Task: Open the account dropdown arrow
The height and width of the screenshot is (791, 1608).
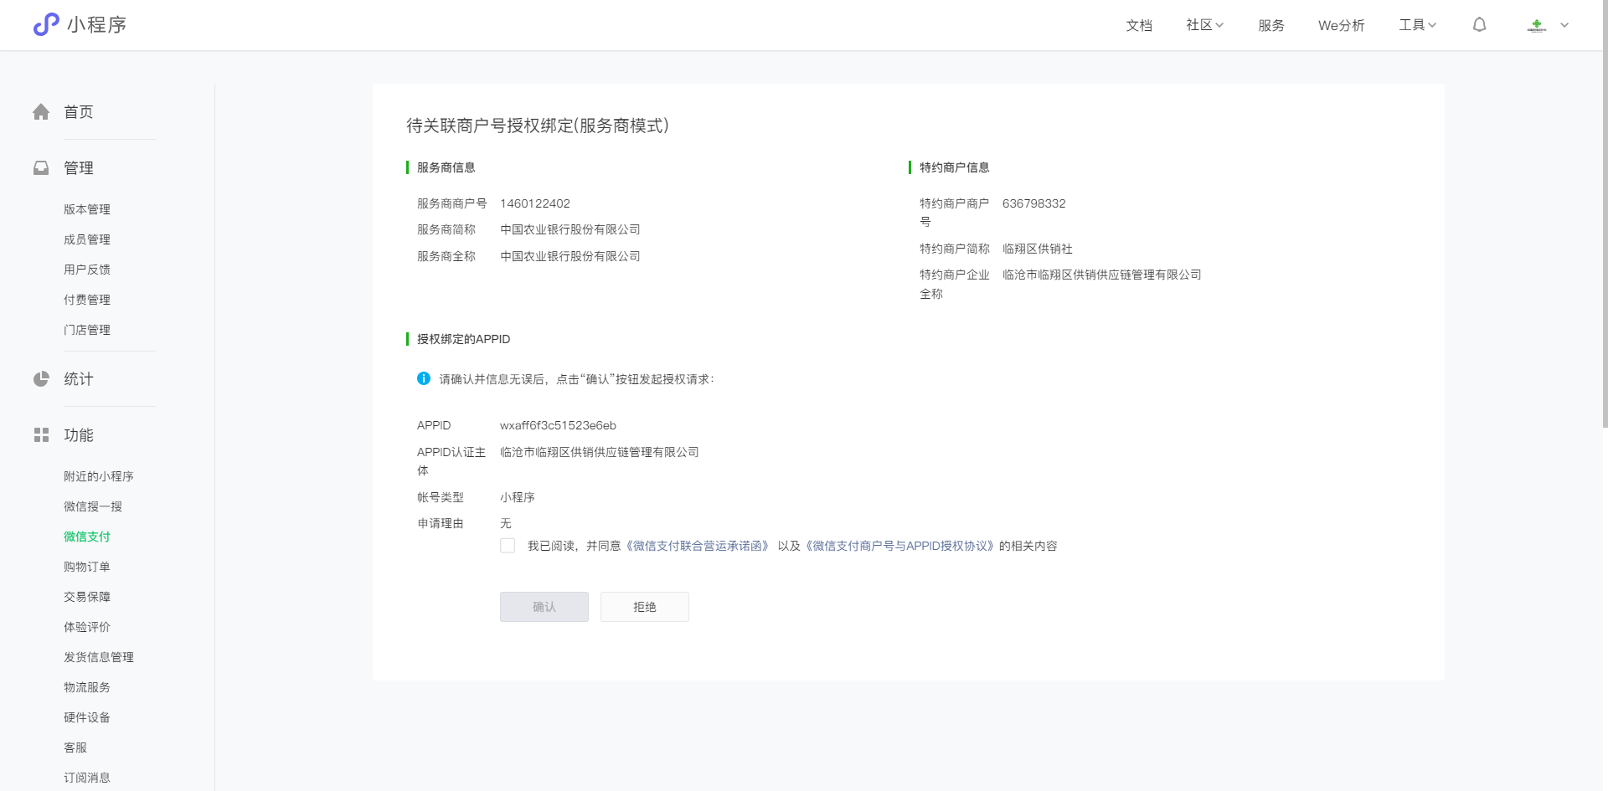Action: pyautogui.click(x=1564, y=25)
